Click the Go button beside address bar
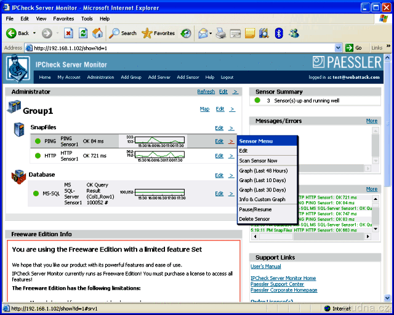The height and width of the screenshot is (315, 394). 354,48
